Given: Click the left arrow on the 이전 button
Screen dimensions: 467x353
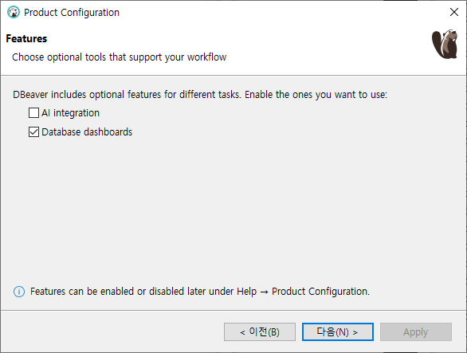Looking at the screenshot, I should pos(242,332).
